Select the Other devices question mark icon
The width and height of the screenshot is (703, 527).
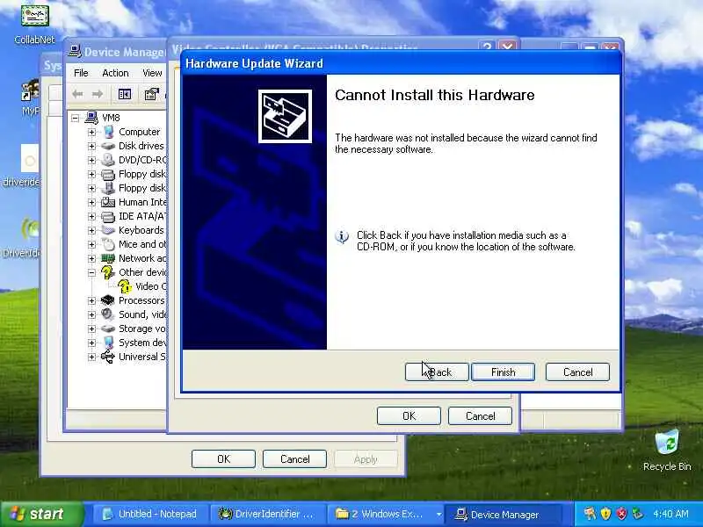pyautogui.click(x=108, y=272)
